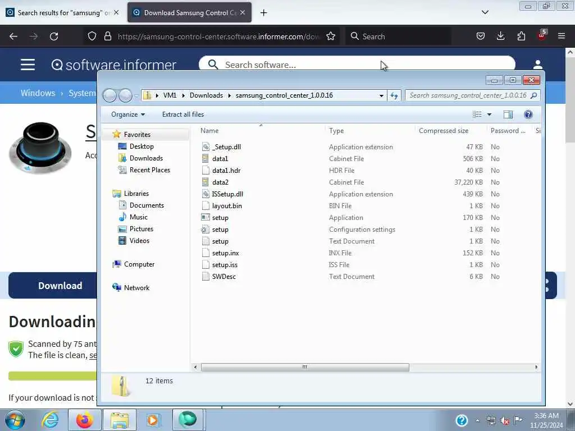Open a new Firefox tab
This screenshot has height=431, width=575.
(x=263, y=13)
